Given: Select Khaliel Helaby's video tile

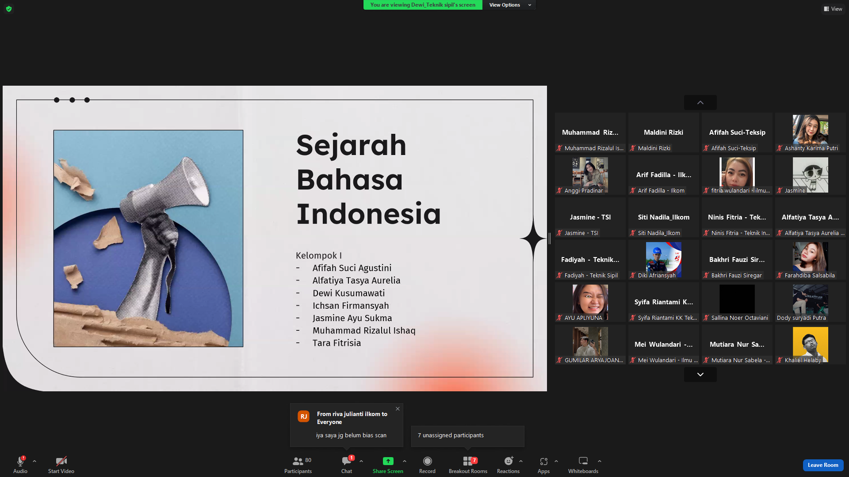Looking at the screenshot, I should coord(811,344).
